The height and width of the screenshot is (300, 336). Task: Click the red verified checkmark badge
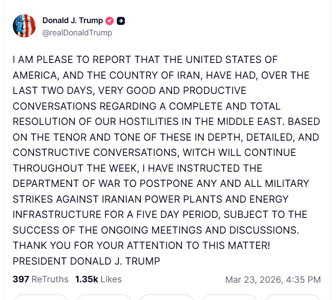(110, 21)
